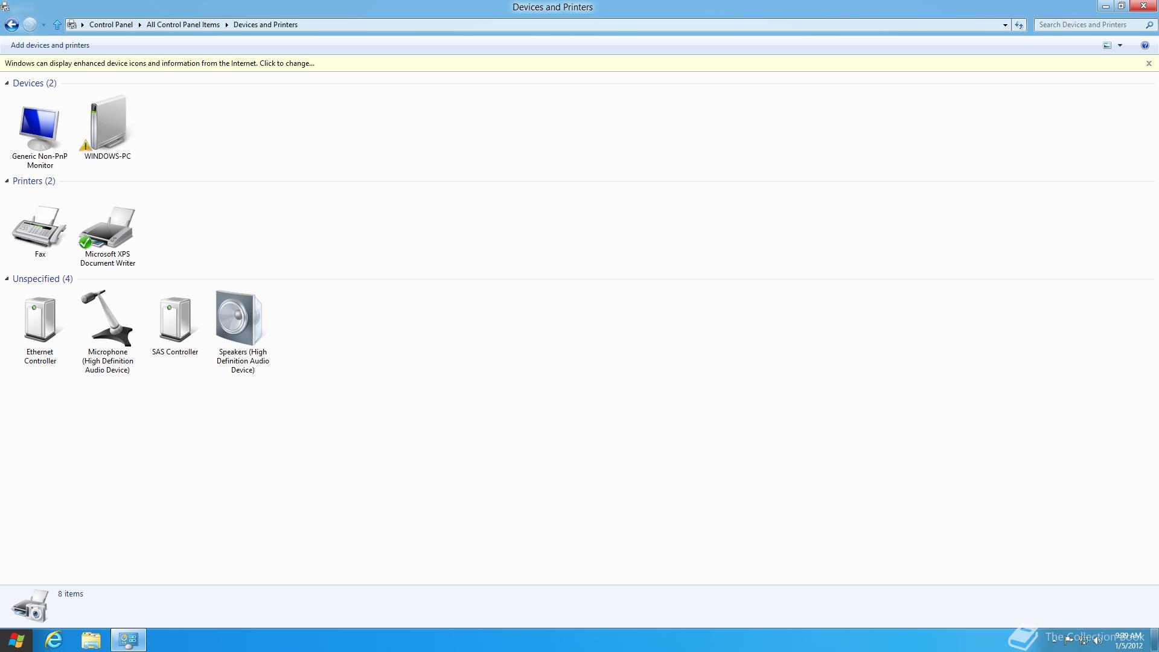
Task: Click the address bar location icon
Action: click(x=72, y=25)
